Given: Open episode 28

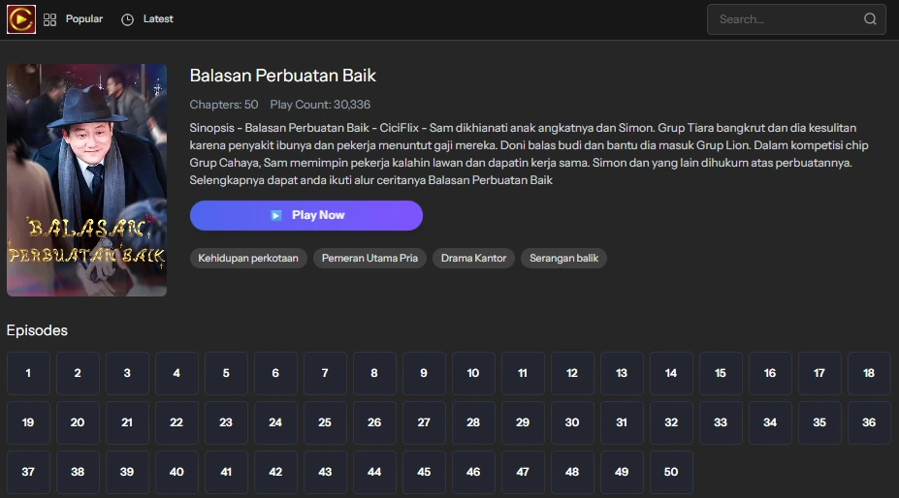Looking at the screenshot, I should (x=473, y=422).
